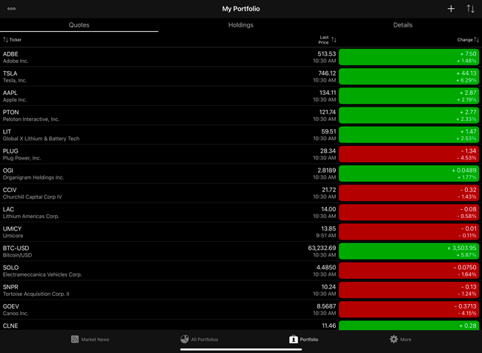This screenshot has width=482, height=353.
Task: Select the 4.4850 last price
Action: tap(326, 267)
